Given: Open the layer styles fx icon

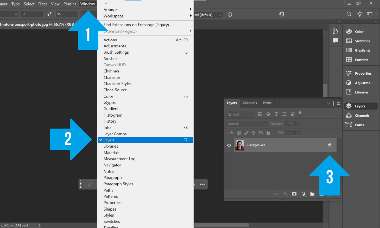Looking at the screenshot, I should 285,194.
